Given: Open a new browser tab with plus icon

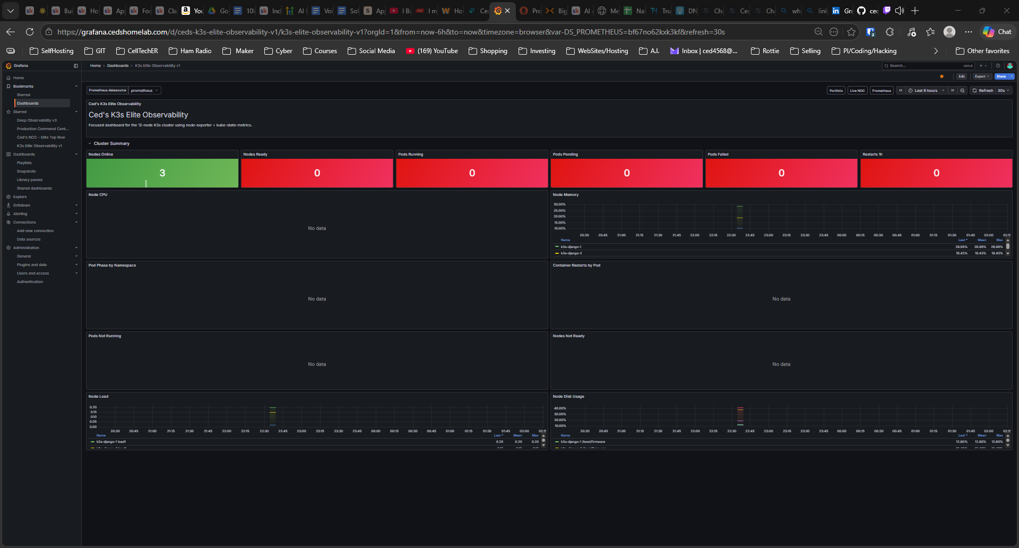Looking at the screenshot, I should click(915, 11).
